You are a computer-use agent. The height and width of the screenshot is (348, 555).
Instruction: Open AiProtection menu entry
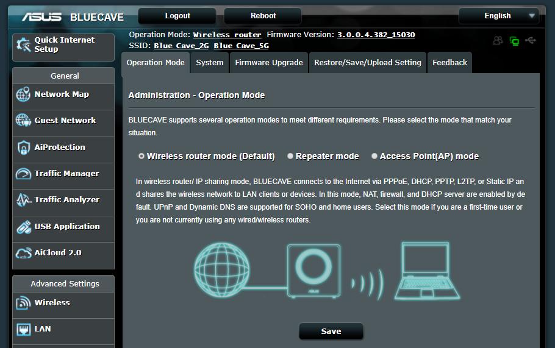coord(63,149)
